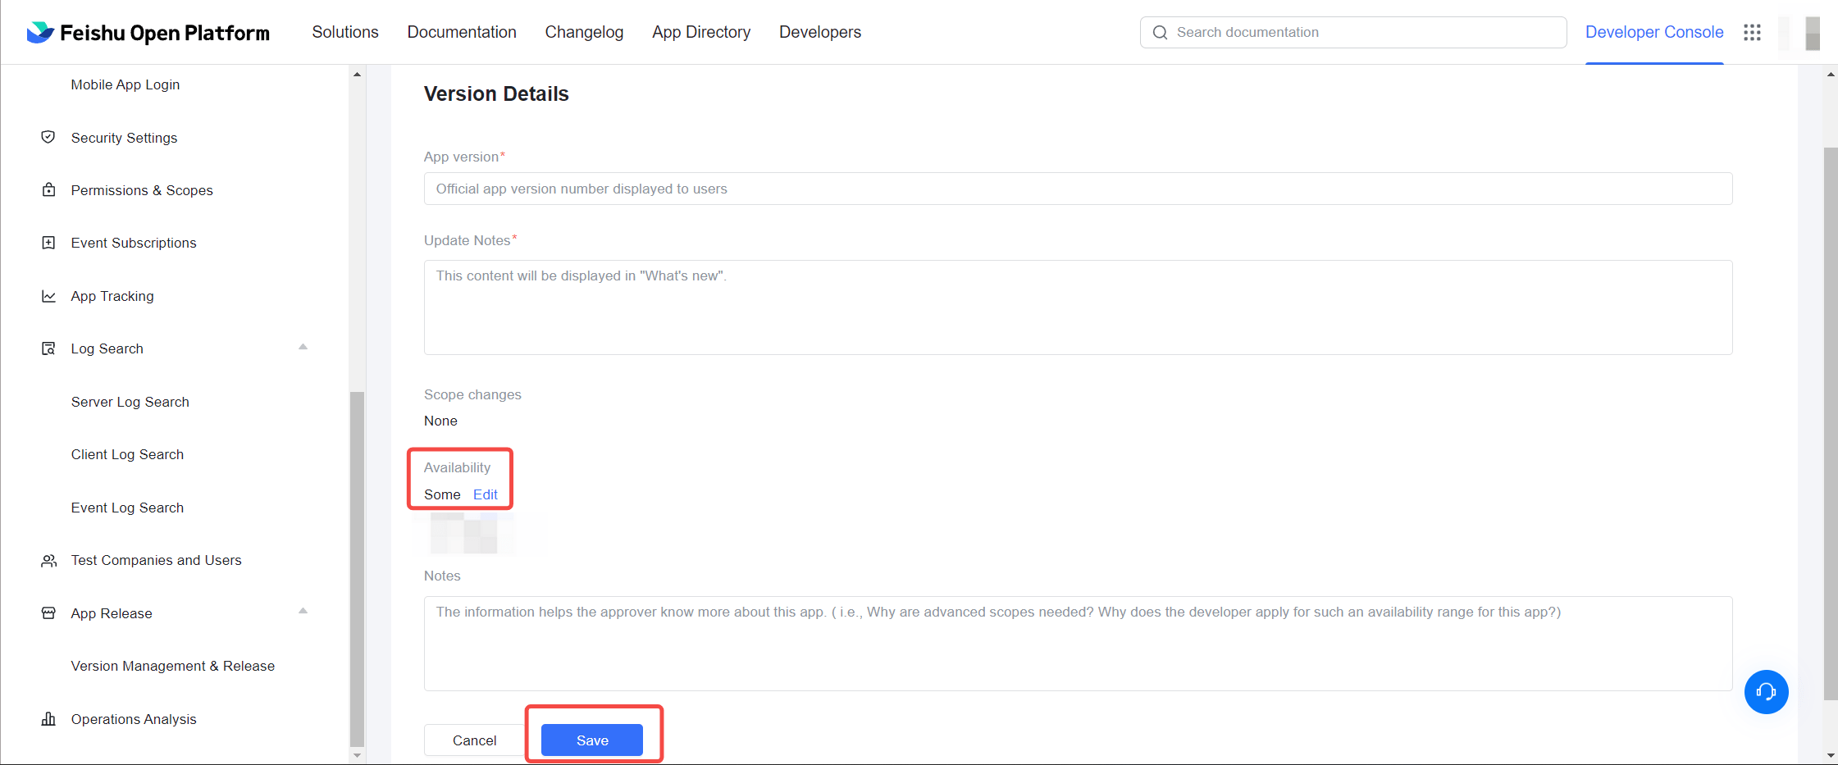1838x765 pixels.
Task: Click the Test Companies and Users icon
Action: 48,561
